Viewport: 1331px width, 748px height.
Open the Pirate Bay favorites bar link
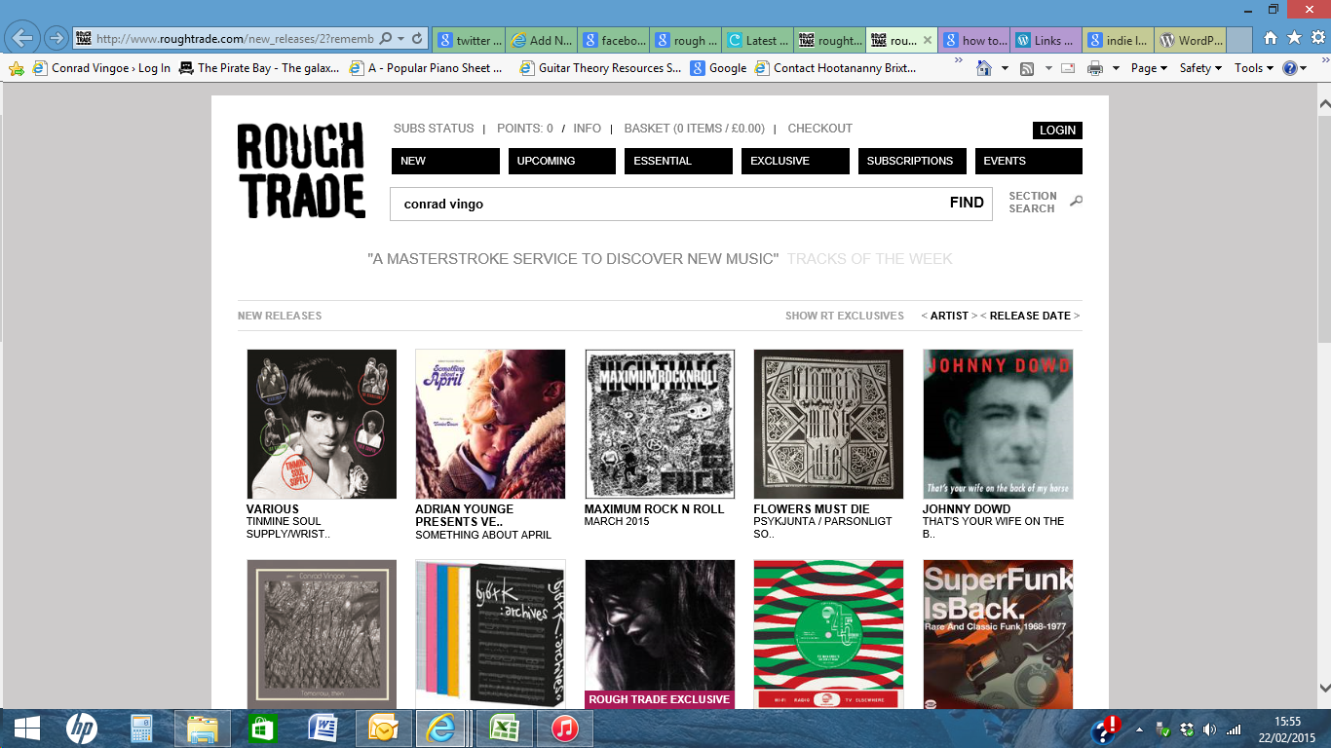[259, 68]
